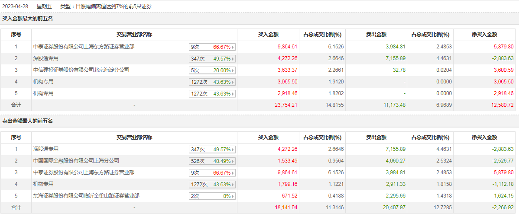Select the 买入金额最大的前五名 section title
519x217 pixels.
tap(27, 19)
